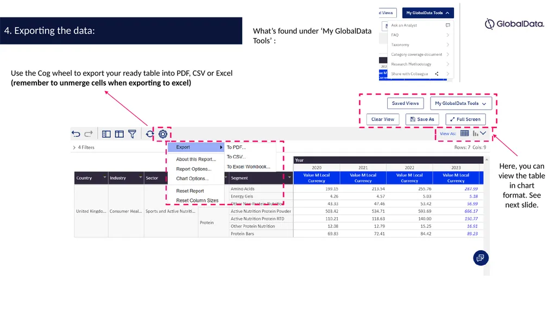Open the Country column dropdown arrow
The image size is (556, 312).
point(105,177)
